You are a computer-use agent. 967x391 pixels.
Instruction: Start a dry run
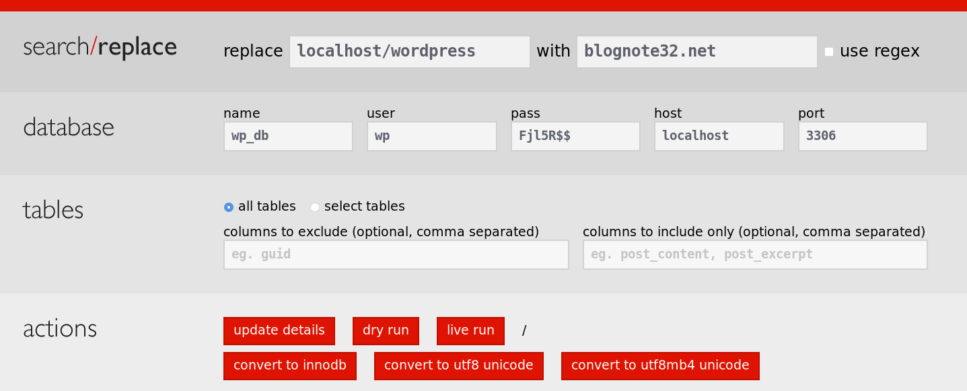pos(386,330)
